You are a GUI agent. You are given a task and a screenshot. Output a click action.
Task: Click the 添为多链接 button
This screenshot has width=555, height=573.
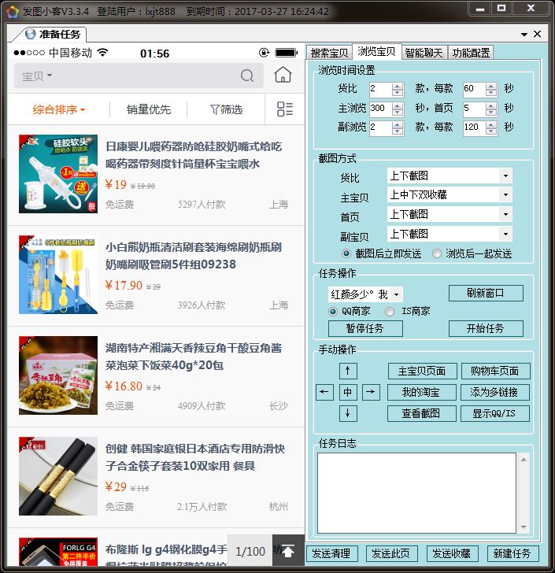click(x=494, y=392)
